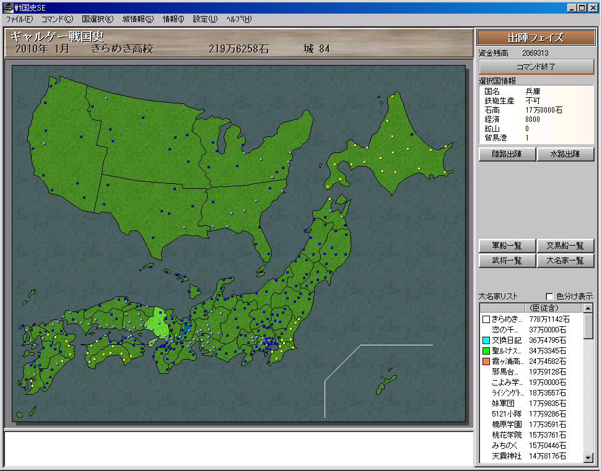Click the green swatch beside 聖ルミナス

pyautogui.click(x=486, y=350)
